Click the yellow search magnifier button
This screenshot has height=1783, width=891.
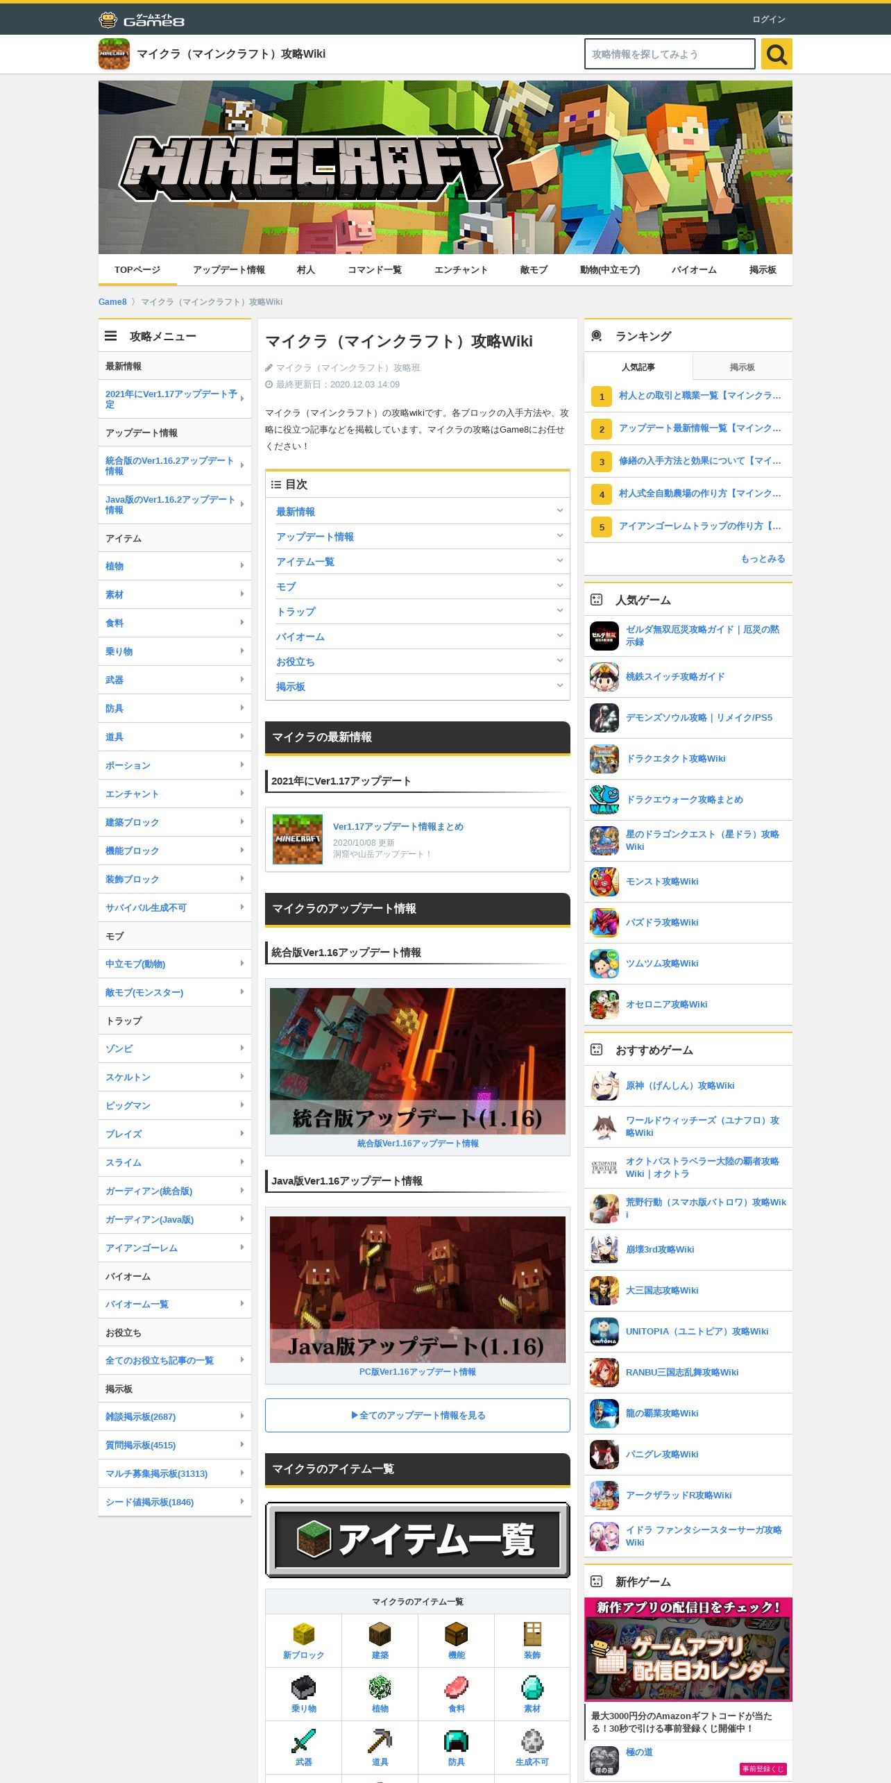(x=777, y=54)
